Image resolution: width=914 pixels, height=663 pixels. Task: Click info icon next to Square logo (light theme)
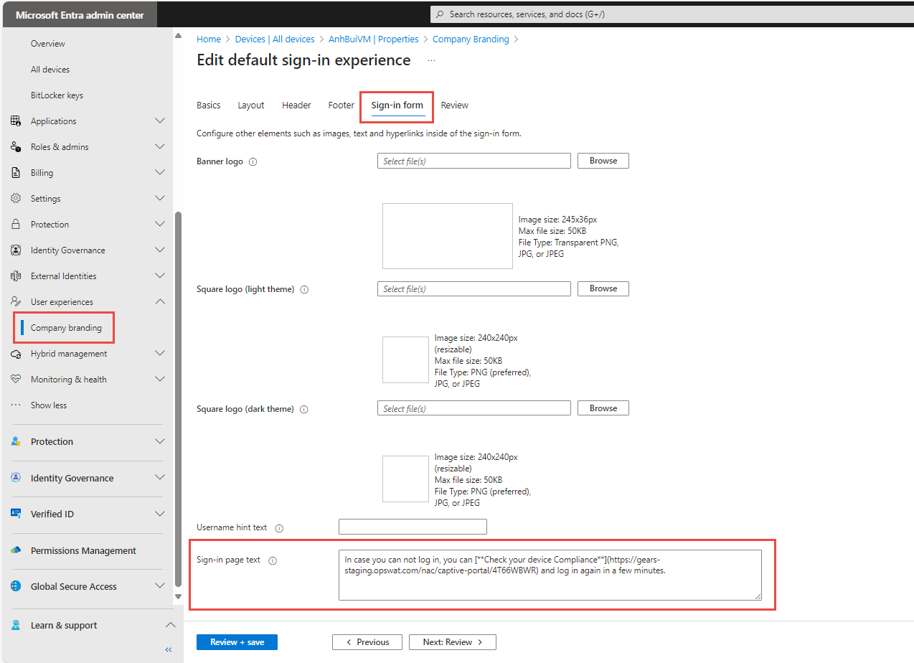pos(304,290)
